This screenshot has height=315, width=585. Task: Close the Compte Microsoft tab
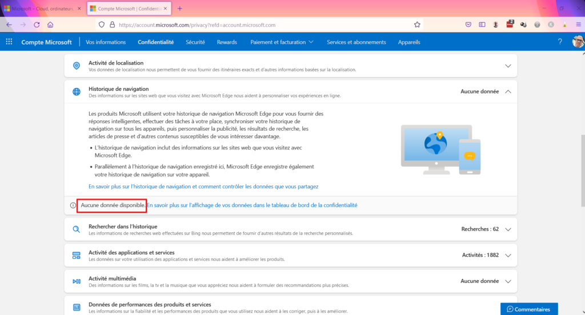(165, 8)
